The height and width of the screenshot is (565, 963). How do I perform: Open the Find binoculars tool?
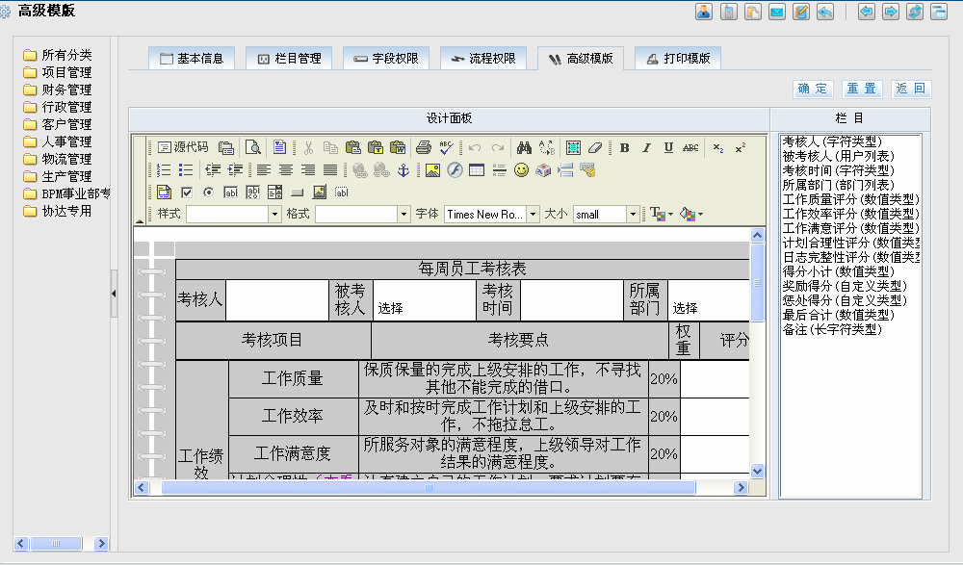click(524, 147)
